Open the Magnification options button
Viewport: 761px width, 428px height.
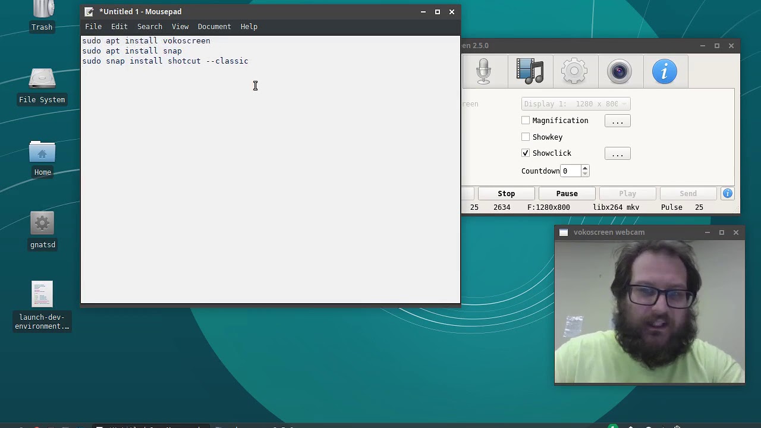tap(617, 121)
